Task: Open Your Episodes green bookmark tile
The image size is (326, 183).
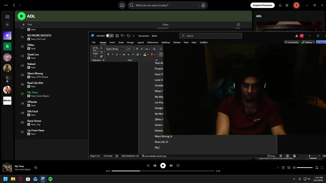Action: (x=7, y=47)
